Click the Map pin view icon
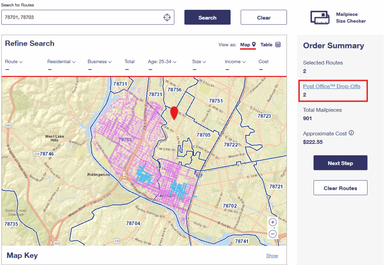Image resolution: width=384 pixels, height=265 pixels. point(254,45)
